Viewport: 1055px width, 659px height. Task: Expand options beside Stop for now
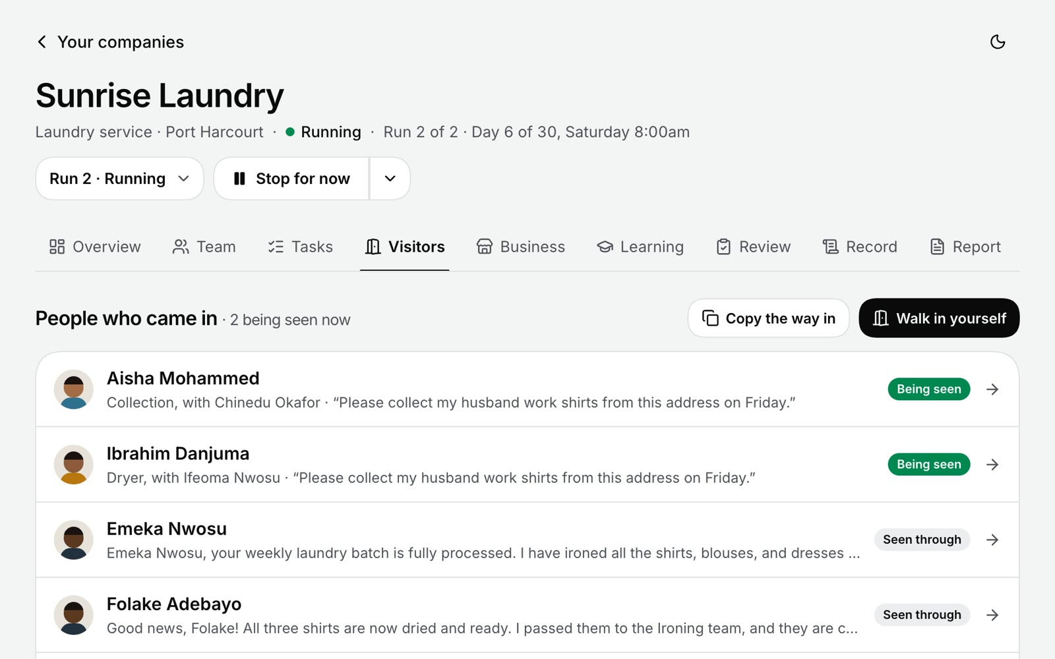click(390, 179)
